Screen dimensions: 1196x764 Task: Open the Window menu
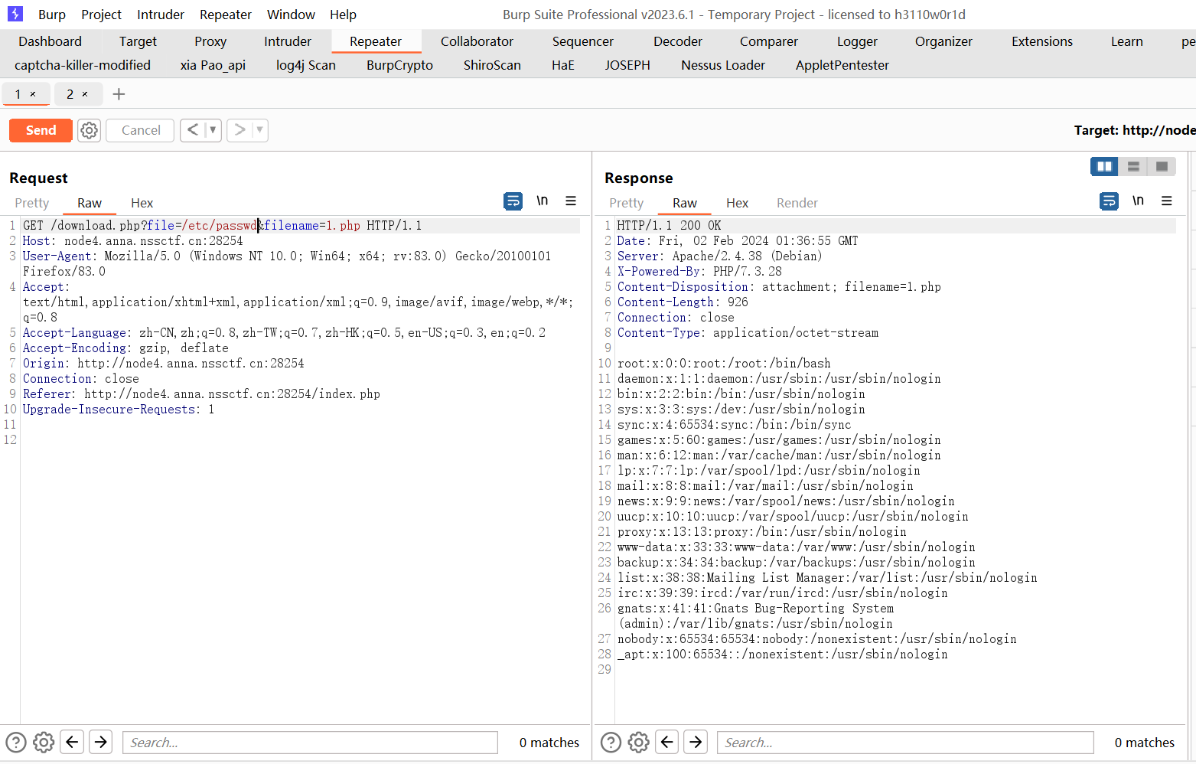[291, 15]
